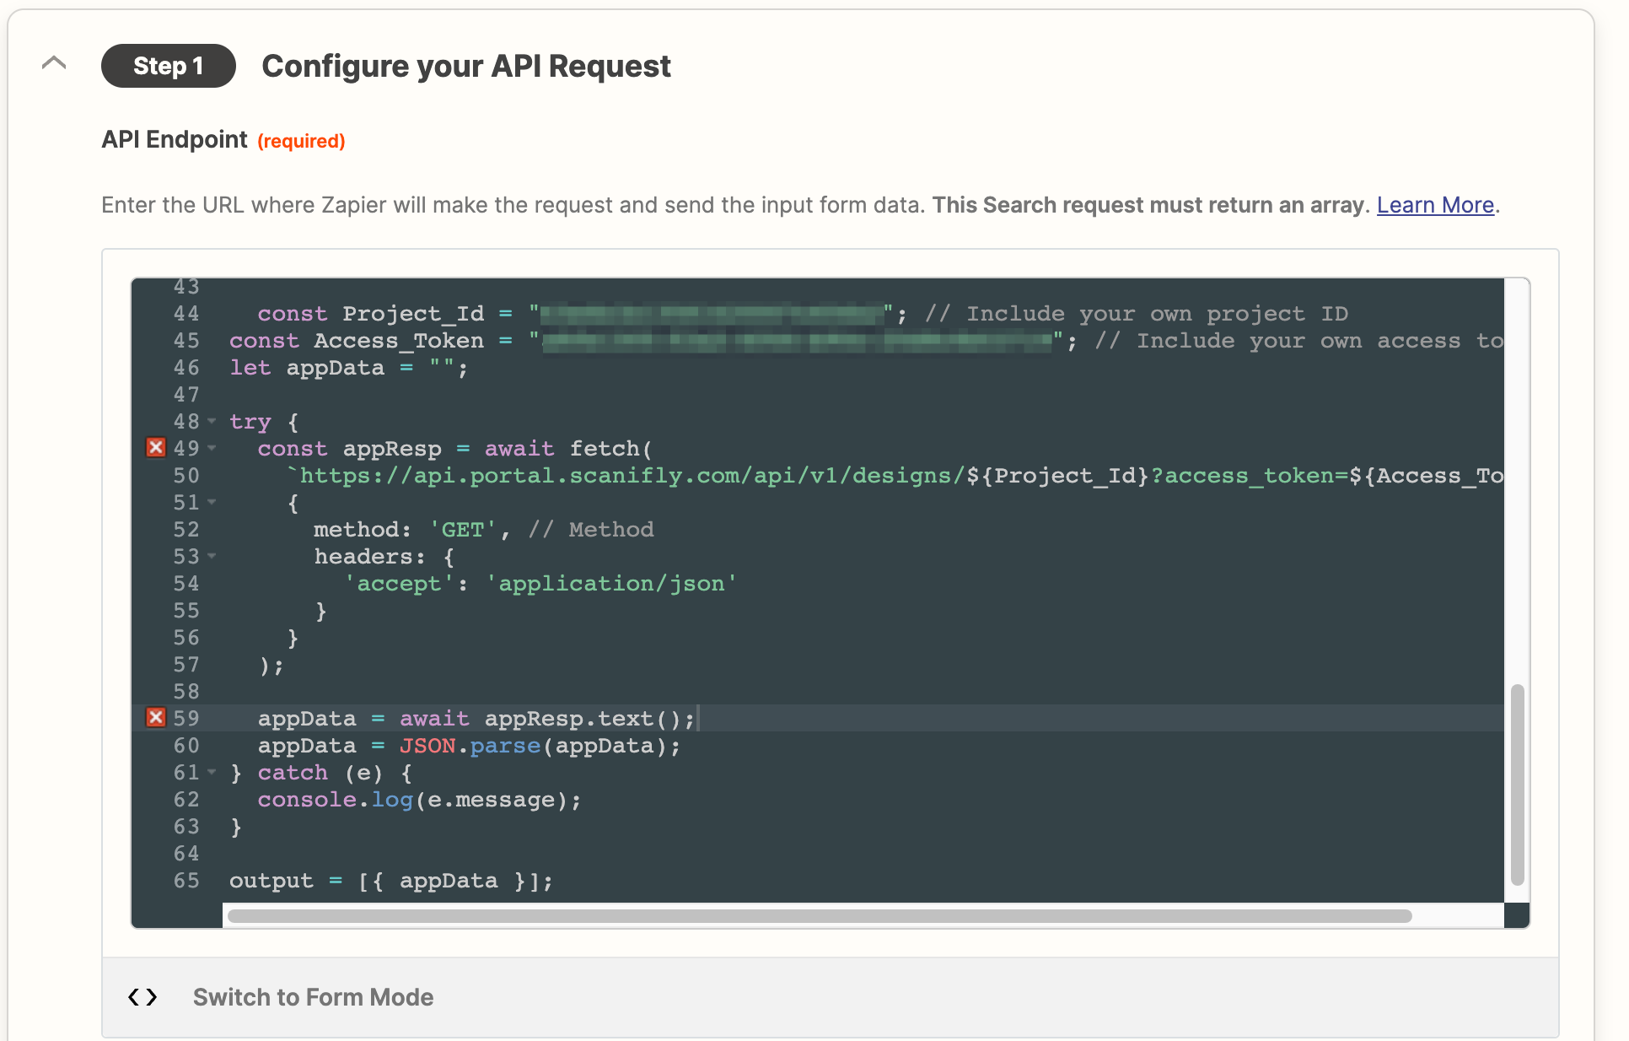Click line number 65 in gutter
Image resolution: width=1629 pixels, height=1041 pixels.
click(x=186, y=881)
